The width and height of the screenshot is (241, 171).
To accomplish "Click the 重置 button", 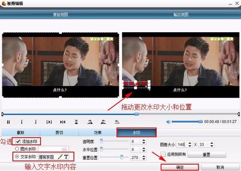I will coord(206,155).
